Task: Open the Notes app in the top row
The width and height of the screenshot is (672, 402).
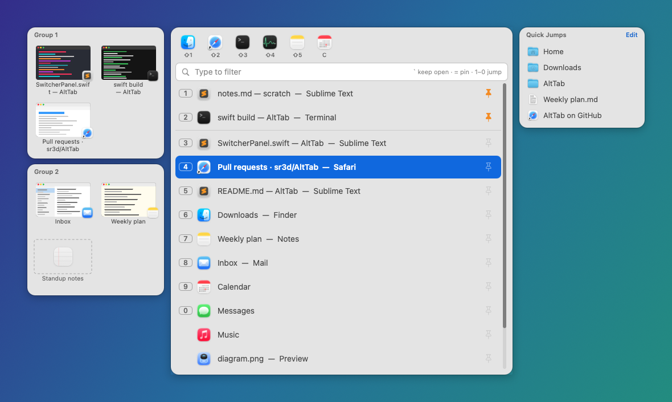Action: (297, 42)
